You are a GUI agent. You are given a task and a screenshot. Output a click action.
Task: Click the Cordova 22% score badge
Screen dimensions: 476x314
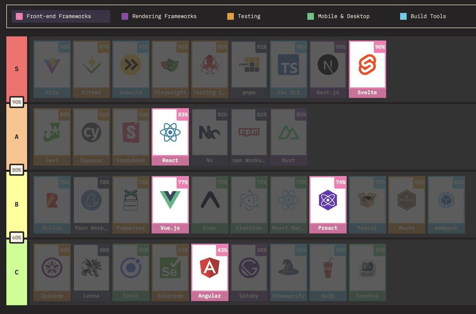(380, 250)
